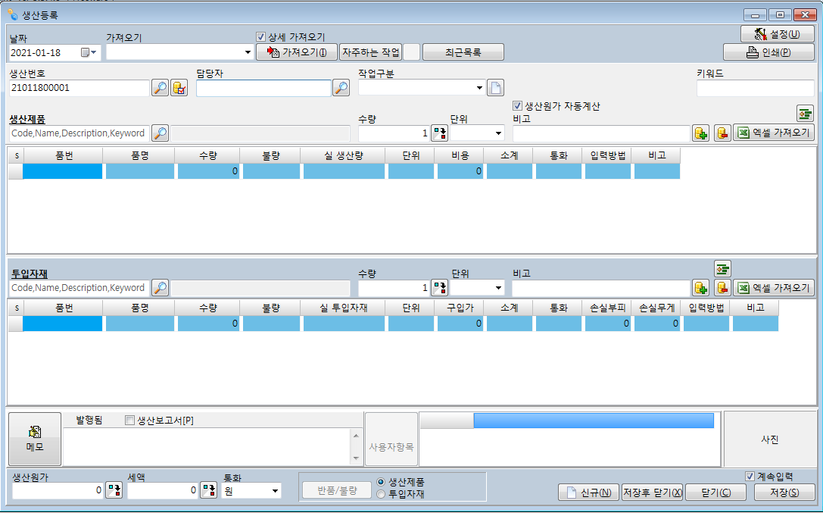Enable 생산보고서[P] checkbox
This screenshot has width=823, height=513.
tap(129, 421)
